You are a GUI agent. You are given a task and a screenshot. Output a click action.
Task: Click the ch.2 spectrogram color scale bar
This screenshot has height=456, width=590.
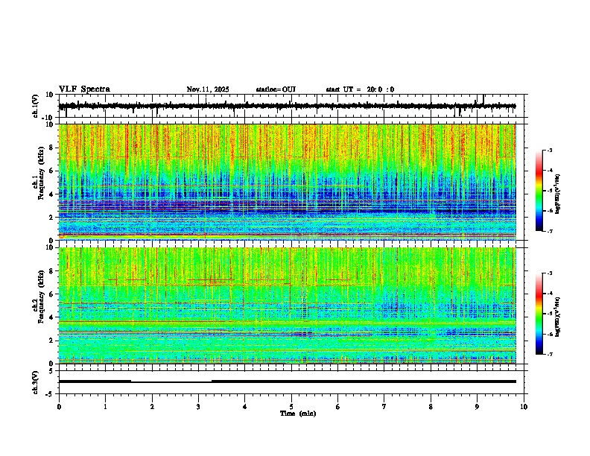[x=539, y=314]
